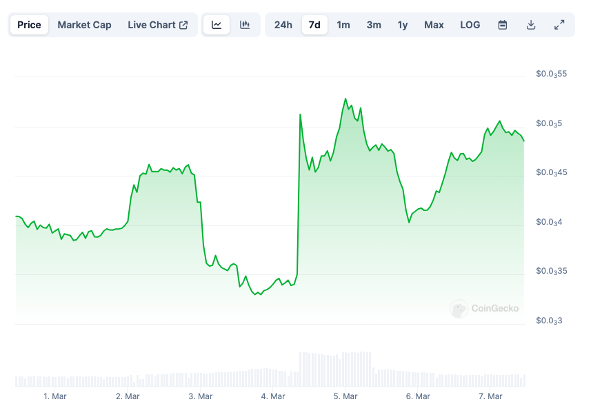Click the 1. Mar date label

tap(55, 396)
